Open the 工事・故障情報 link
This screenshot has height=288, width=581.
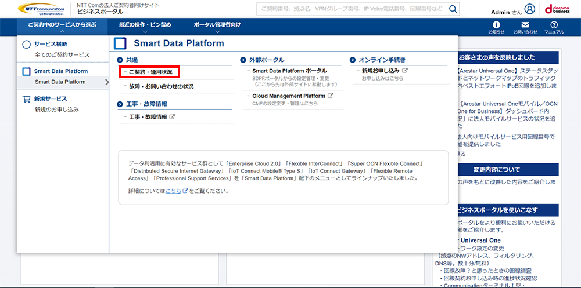(x=148, y=117)
